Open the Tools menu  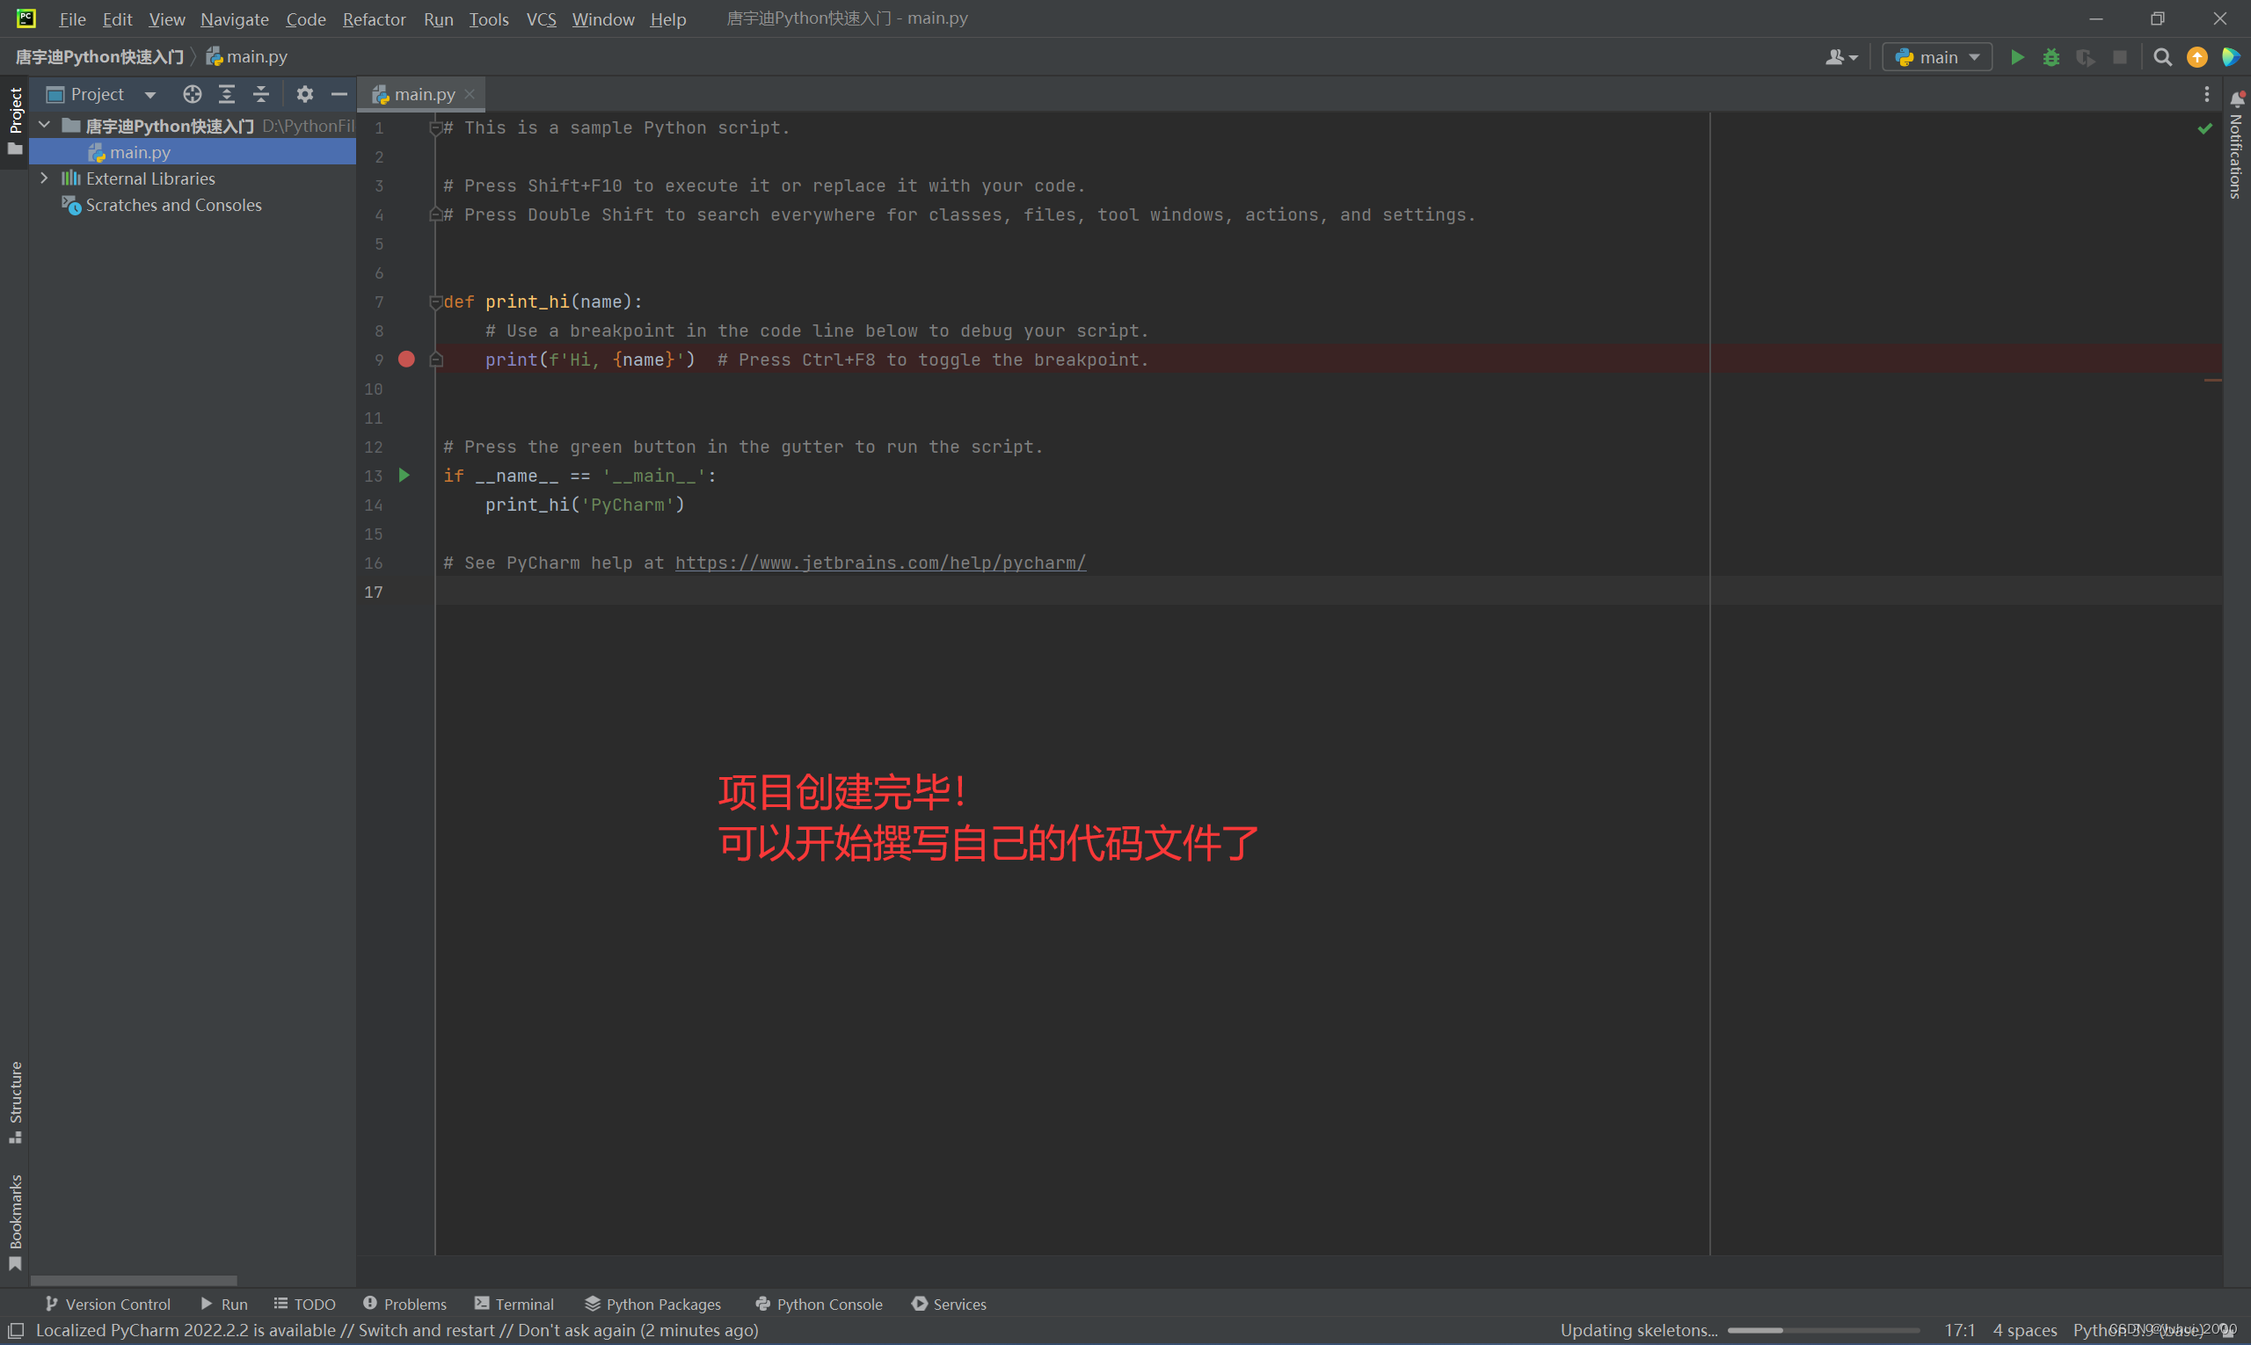(x=489, y=18)
